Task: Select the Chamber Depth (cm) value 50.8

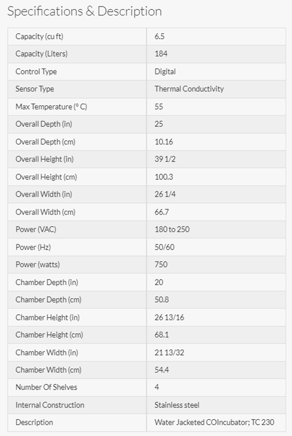Action: 162,299
